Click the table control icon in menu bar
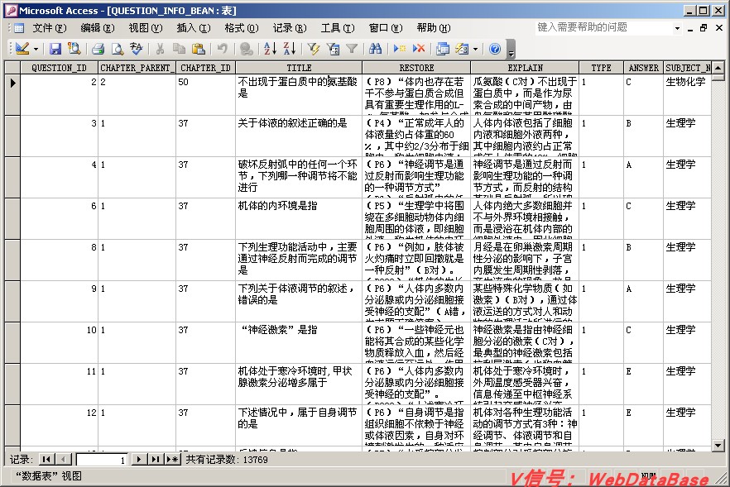This screenshot has height=487, width=730. pyautogui.click(x=18, y=28)
